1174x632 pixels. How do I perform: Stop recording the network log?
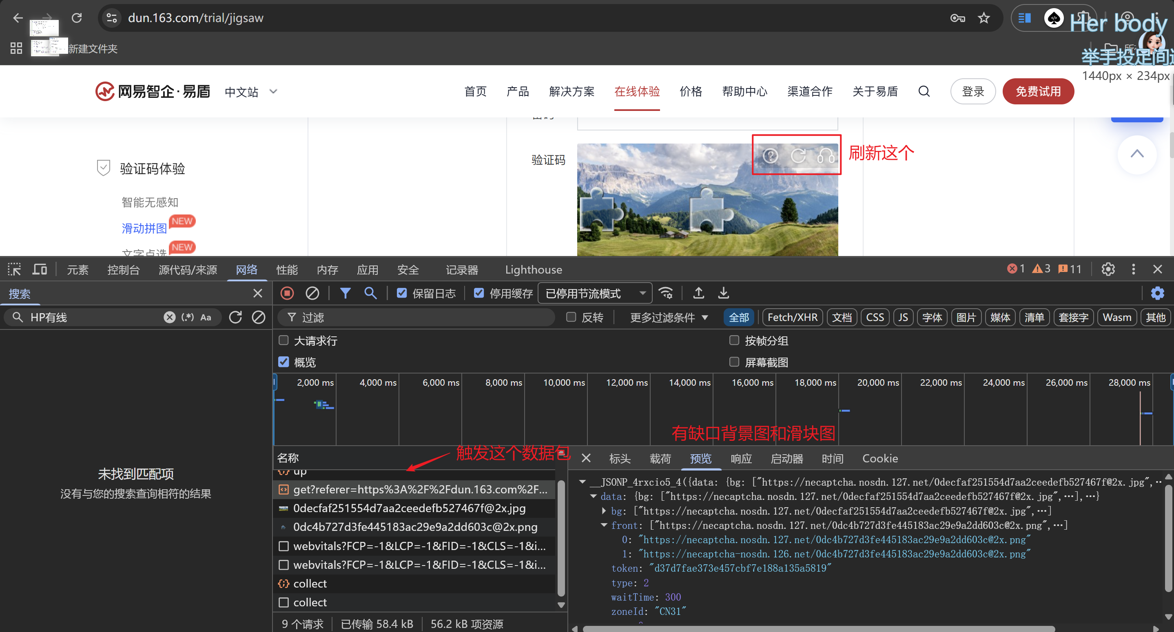(287, 293)
